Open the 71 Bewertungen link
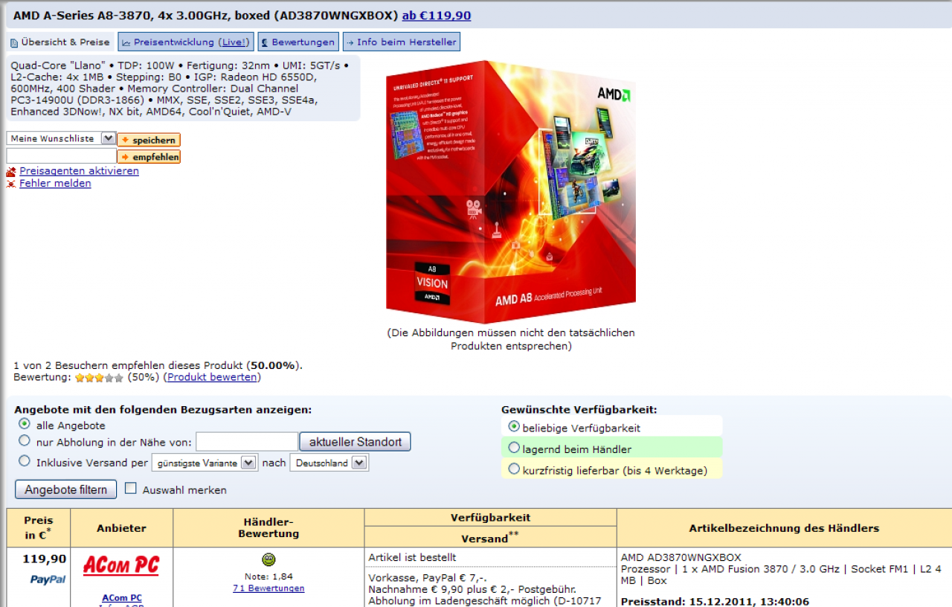The height and width of the screenshot is (607, 952). coord(268,588)
